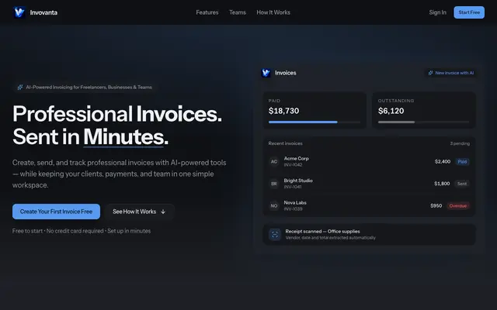This screenshot has width=497, height=310.
Task: Click the logo icon in Invoices panel
Action: [x=266, y=73]
